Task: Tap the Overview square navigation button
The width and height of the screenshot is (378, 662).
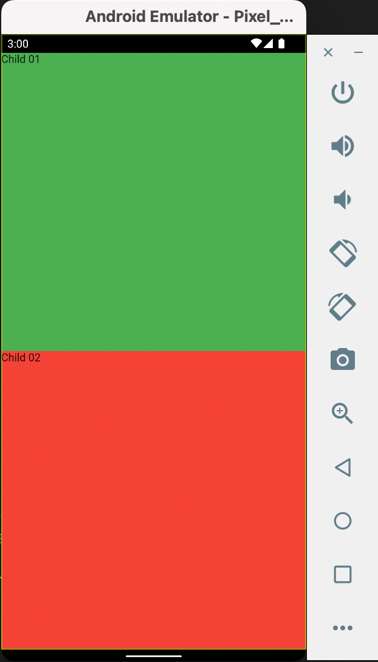Action: point(343,574)
